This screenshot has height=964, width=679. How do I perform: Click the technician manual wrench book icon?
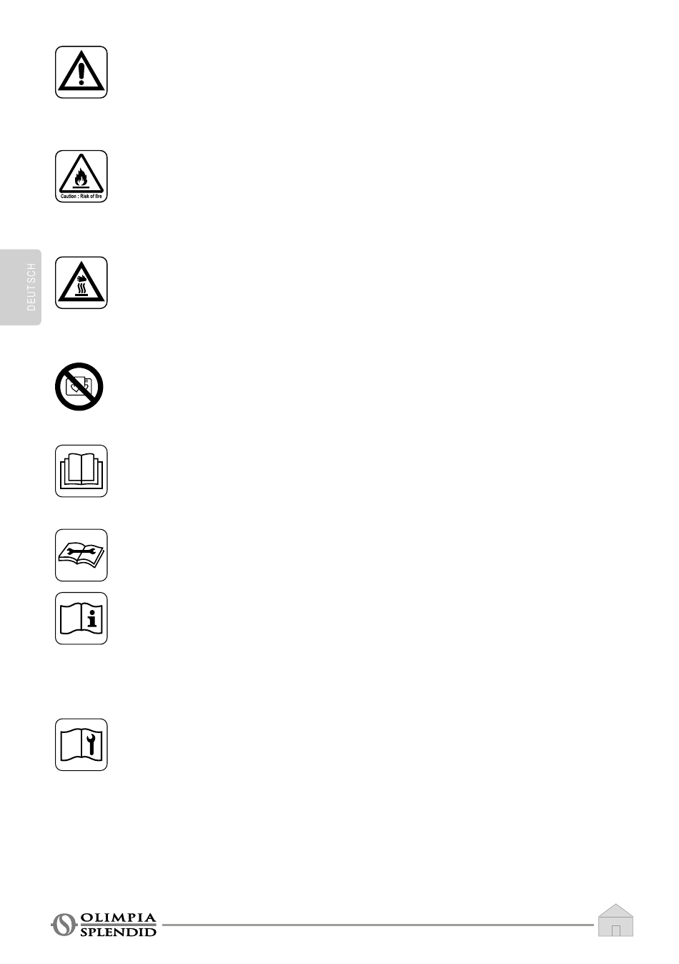[81, 744]
